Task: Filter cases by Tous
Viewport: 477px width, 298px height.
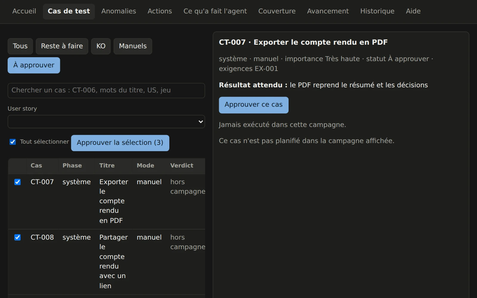Action: point(20,46)
